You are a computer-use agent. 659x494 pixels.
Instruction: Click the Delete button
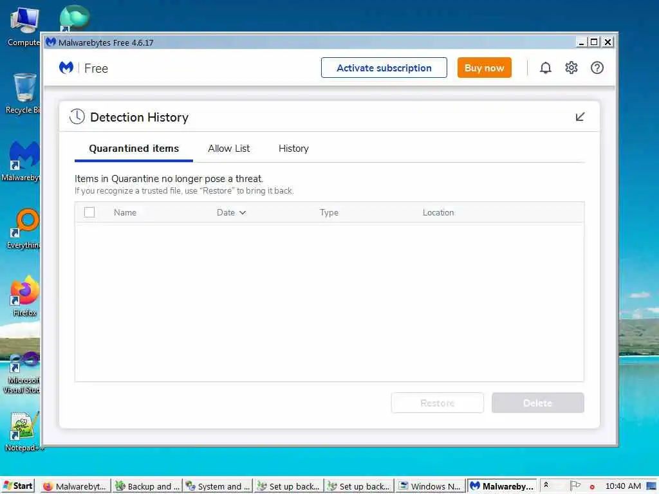click(537, 403)
